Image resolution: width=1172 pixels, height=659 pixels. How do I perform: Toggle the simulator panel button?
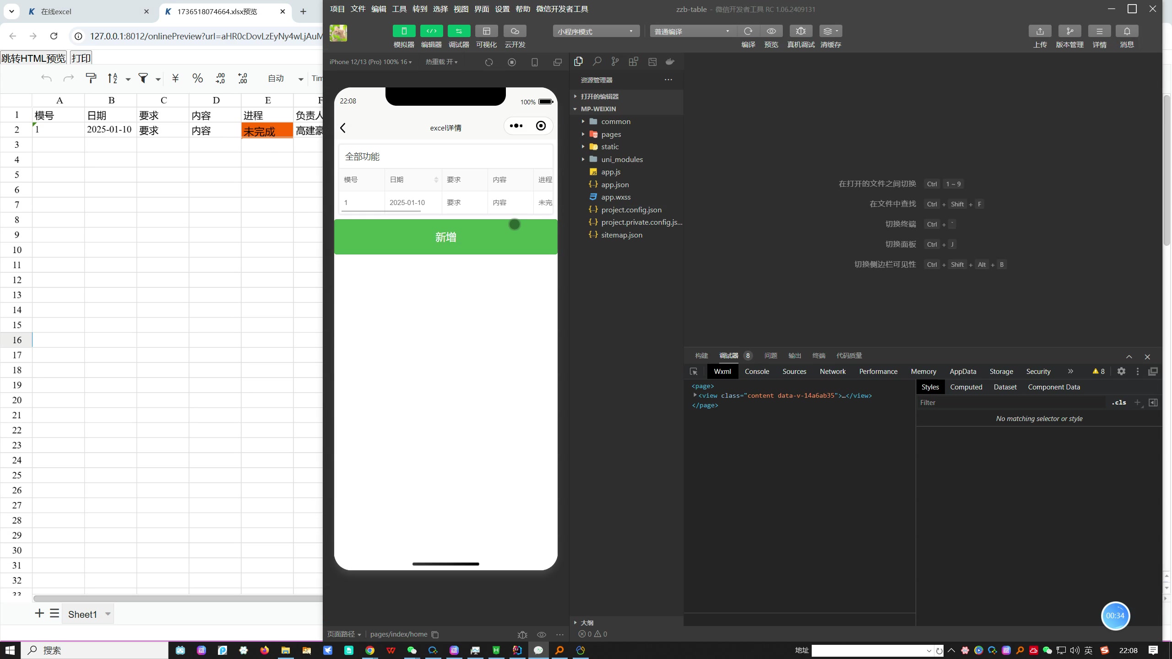point(404,31)
